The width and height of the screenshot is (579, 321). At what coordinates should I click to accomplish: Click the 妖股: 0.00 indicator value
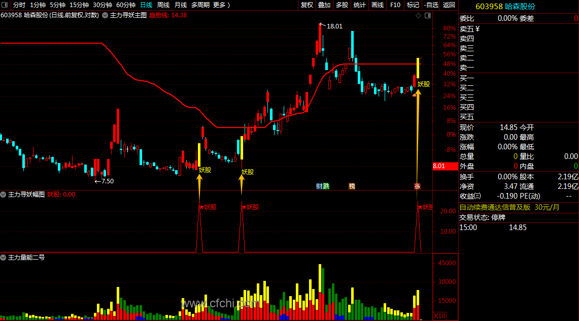tap(61, 195)
